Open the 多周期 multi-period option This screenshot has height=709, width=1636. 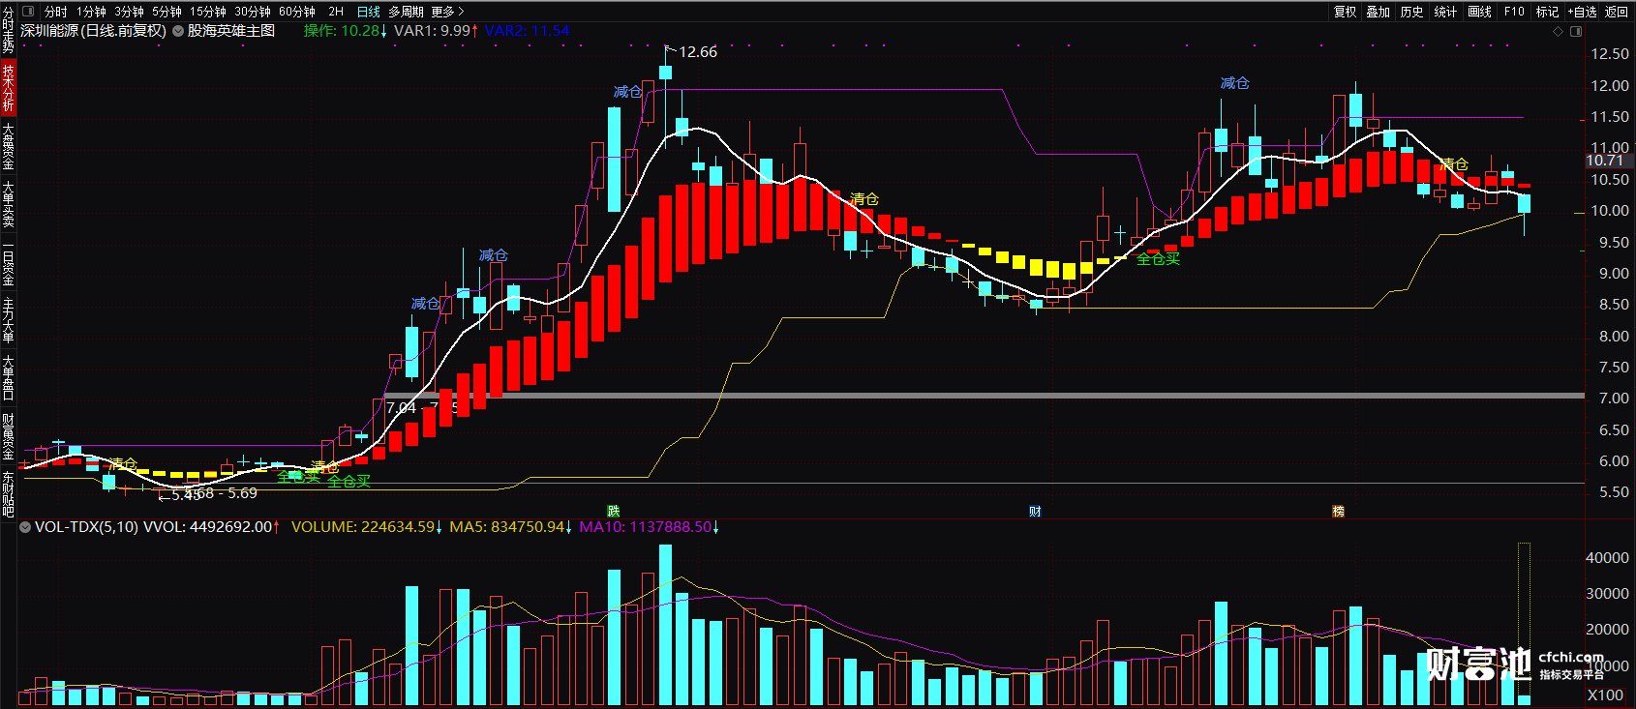point(407,12)
